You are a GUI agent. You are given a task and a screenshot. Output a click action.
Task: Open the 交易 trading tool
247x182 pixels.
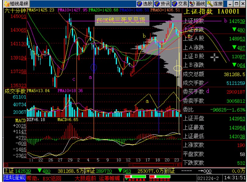tap(180, 4)
